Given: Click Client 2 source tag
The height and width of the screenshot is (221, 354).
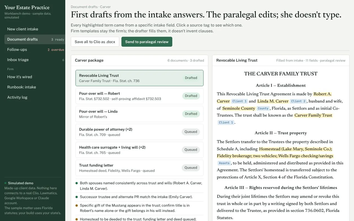Looking at the screenshot, I should coord(298,101).
